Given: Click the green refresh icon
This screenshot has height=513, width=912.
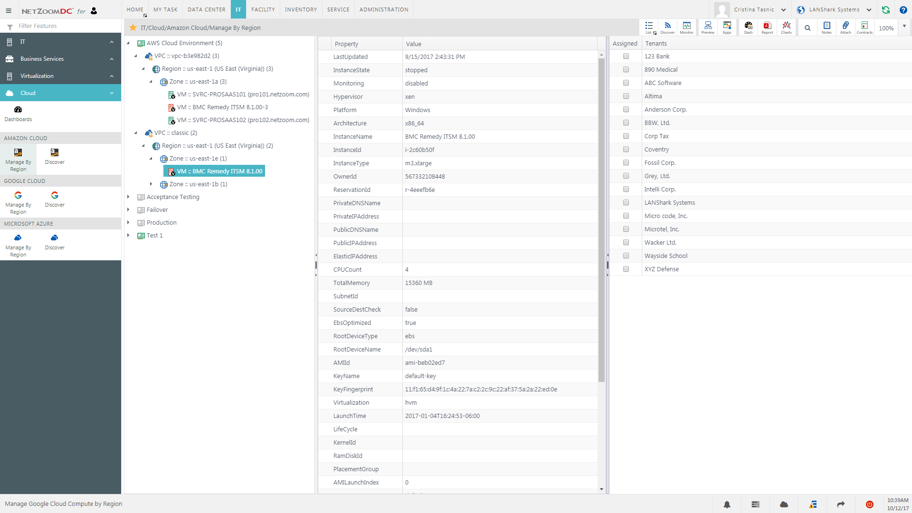Looking at the screenshot, I should click(885, 10).
